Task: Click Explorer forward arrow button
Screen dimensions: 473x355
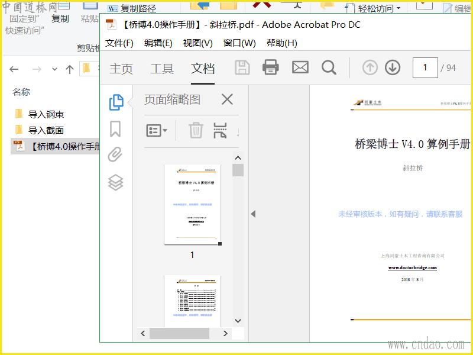Action: point(37,69)
